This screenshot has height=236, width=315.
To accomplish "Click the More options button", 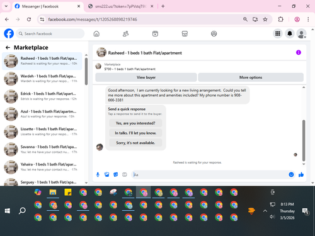I will [x=251, y=77].
